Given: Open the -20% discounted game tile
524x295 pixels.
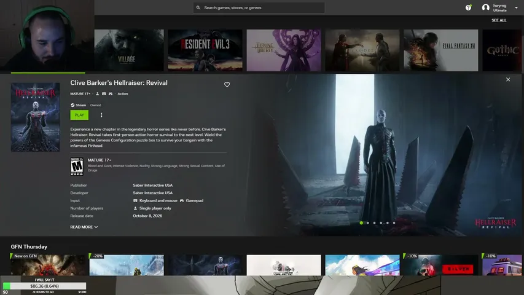Looking at the screenshot, I should coord(127,265).
